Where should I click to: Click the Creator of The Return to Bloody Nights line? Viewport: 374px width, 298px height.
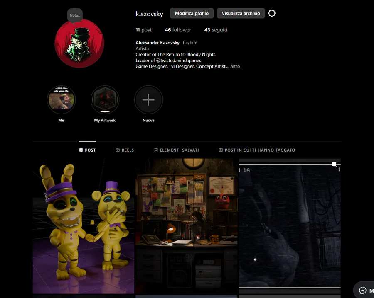coord(175,54)
